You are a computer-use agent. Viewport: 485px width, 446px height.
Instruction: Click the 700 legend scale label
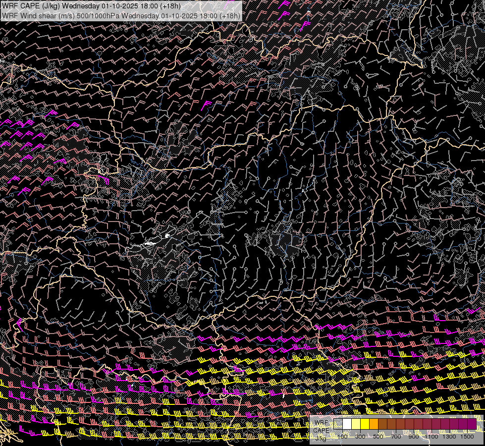(x=396, y=437)
